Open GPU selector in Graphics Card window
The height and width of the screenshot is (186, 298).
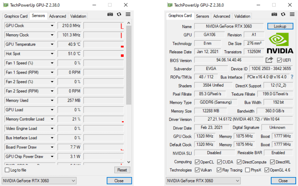point(203,181)
